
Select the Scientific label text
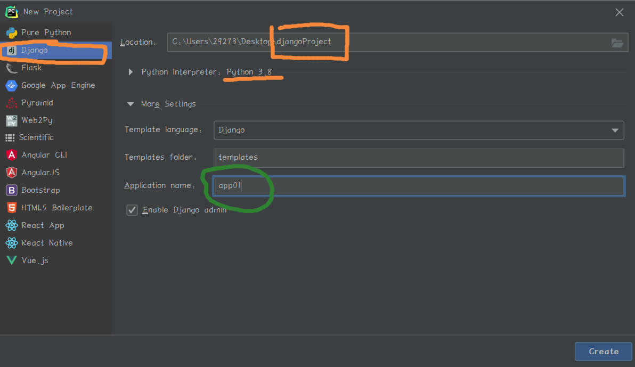point(36,137)
